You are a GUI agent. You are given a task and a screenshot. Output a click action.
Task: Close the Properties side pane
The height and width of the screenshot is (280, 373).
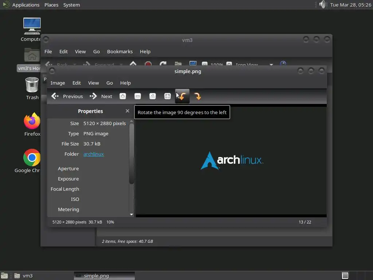(127, 111)
